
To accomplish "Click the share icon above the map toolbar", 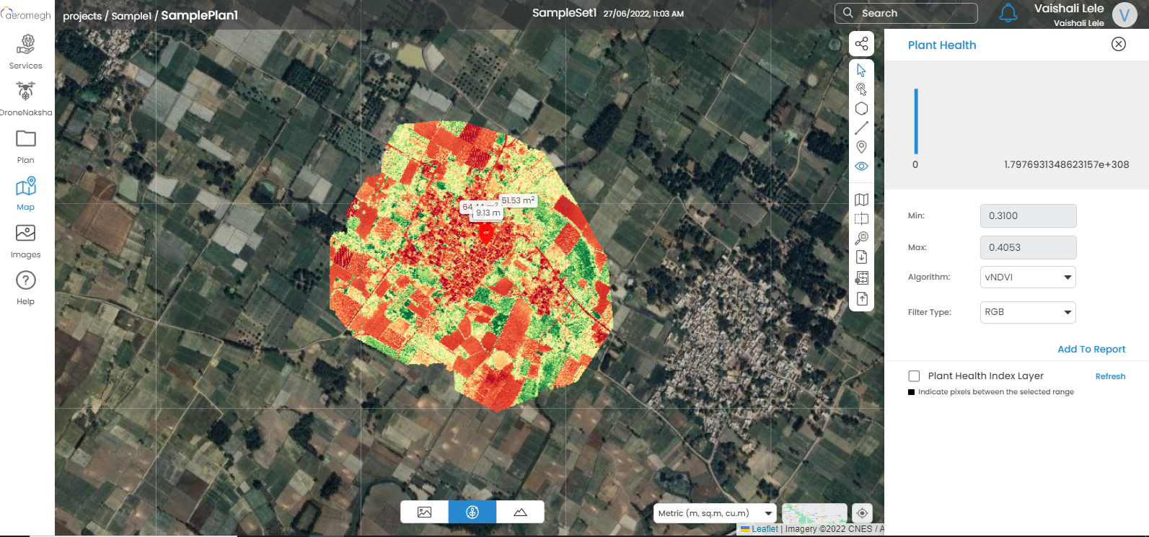I will coord(861,44).
